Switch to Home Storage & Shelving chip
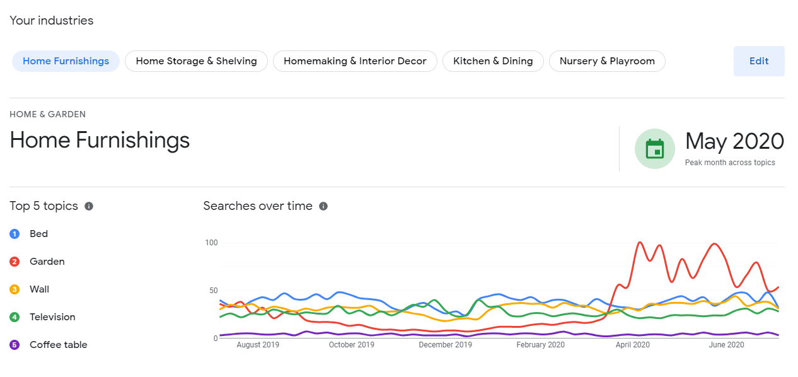798x377 pixels. (x=196, y=61)
